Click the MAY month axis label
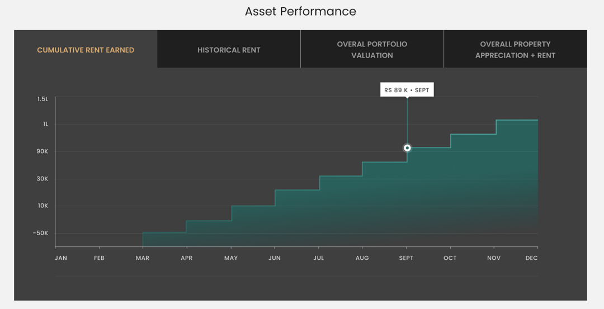Screen dimensions: 604x309 coord(230,258)
